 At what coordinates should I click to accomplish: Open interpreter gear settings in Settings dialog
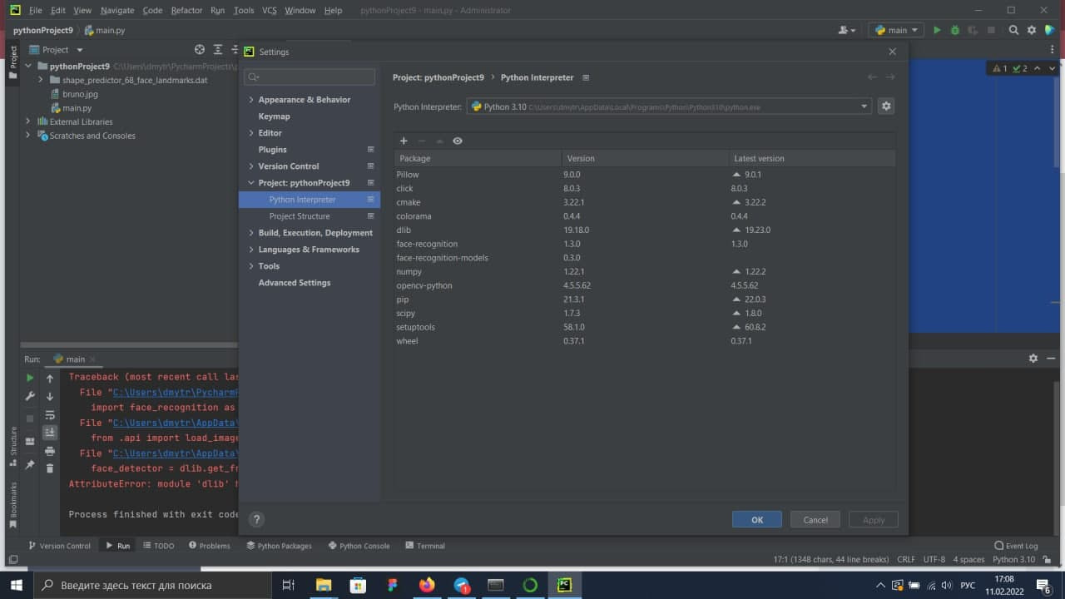pos(886,106)
